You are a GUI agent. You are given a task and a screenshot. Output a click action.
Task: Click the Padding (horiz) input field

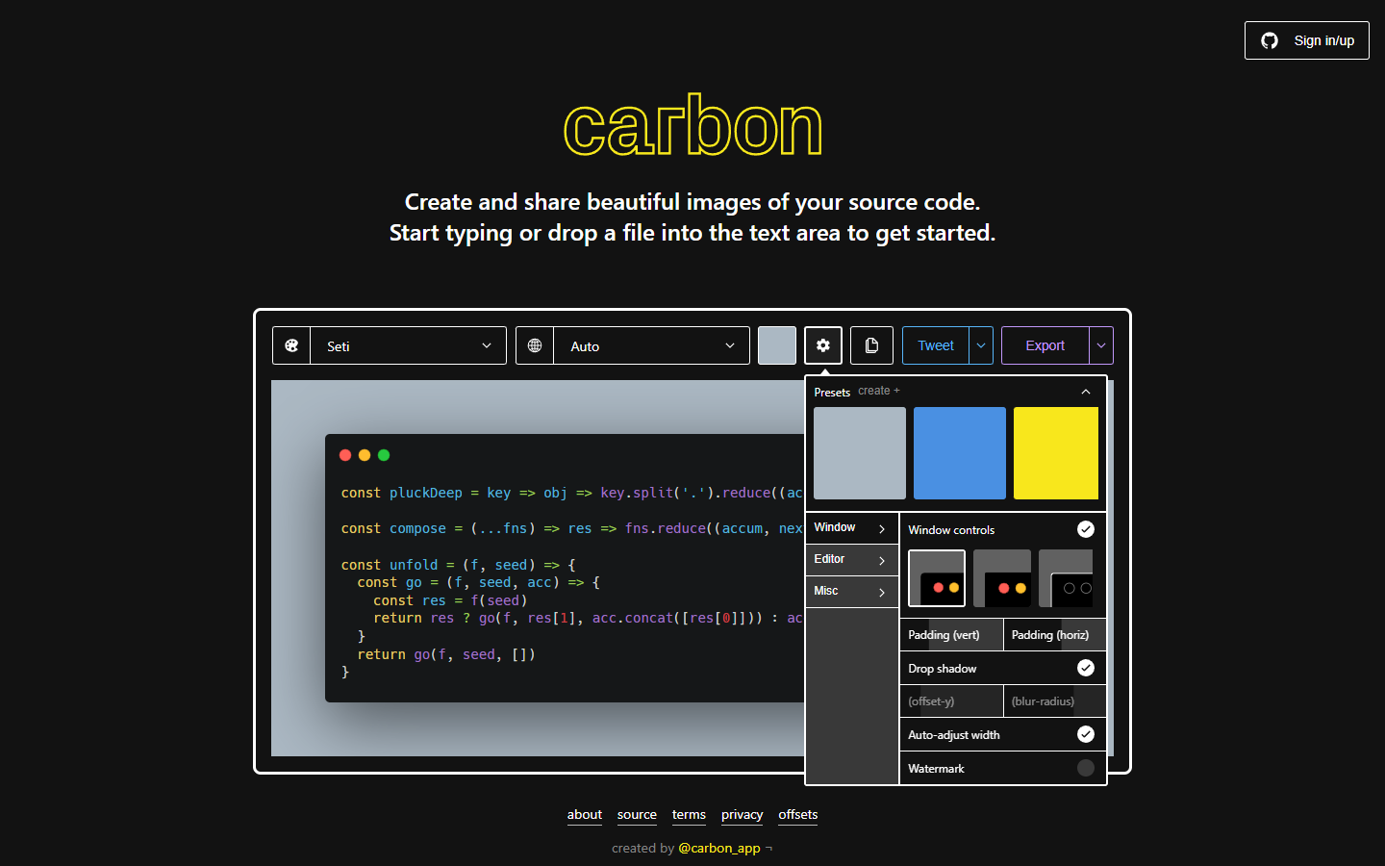1054,635
